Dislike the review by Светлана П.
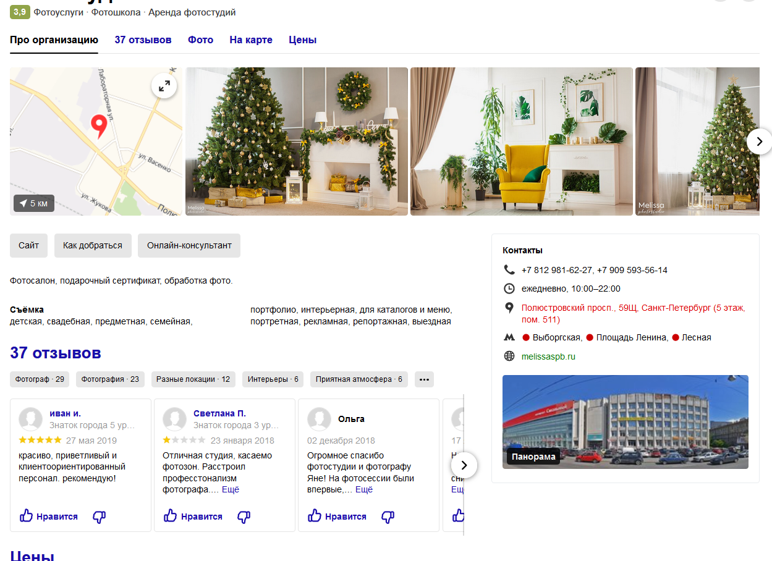Viewport: 772px width, 561px height. (244, 517)
